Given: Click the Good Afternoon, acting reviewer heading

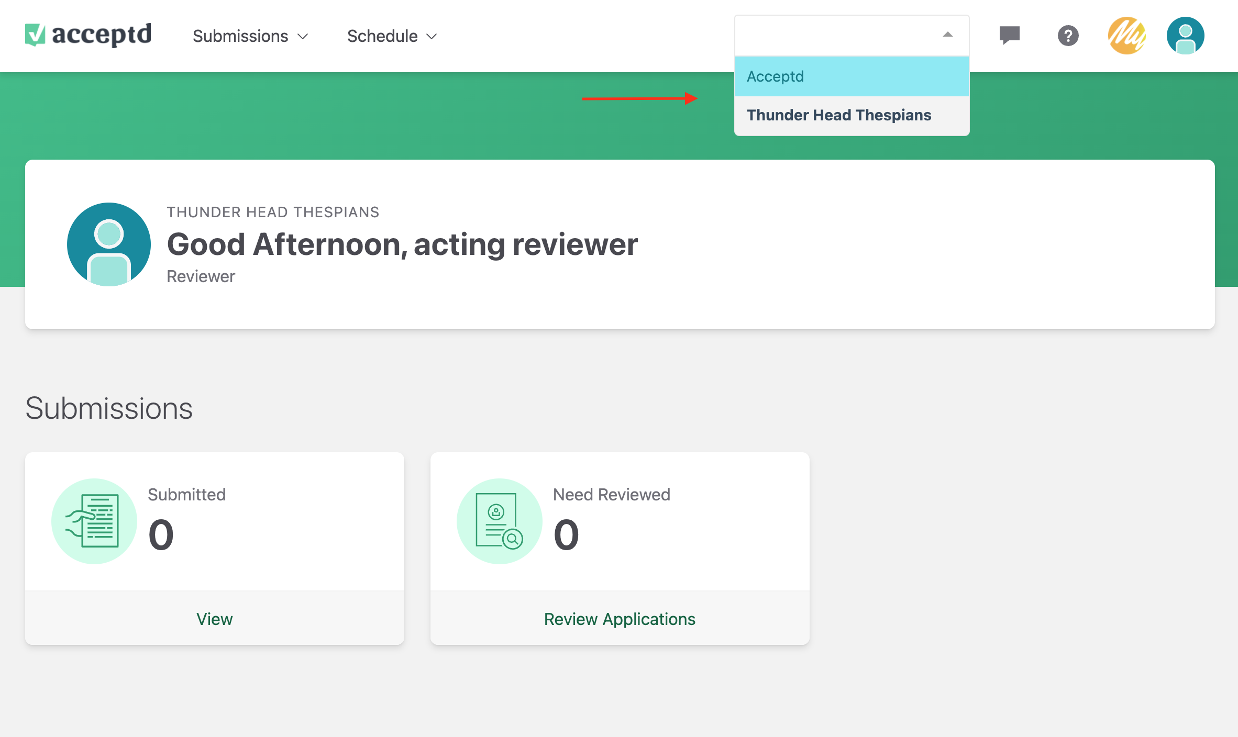Looking at the screenshot, I should tap(402, 244).
